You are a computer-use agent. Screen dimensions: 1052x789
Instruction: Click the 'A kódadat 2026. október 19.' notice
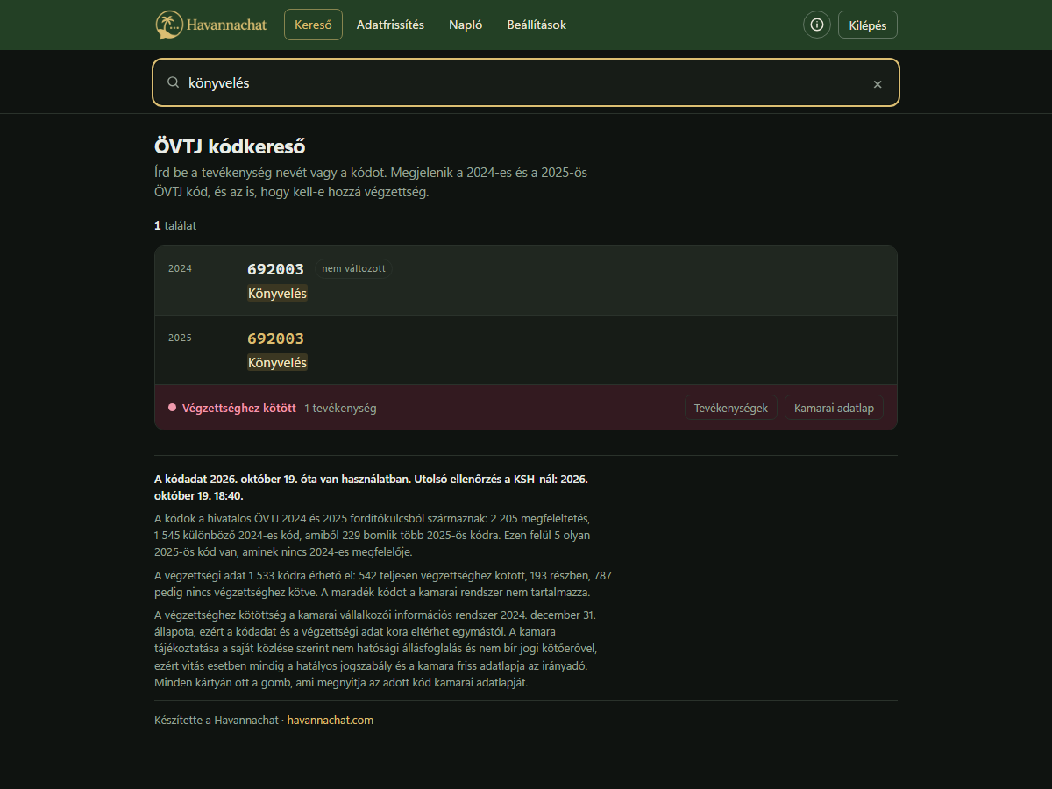click(371, 487)
